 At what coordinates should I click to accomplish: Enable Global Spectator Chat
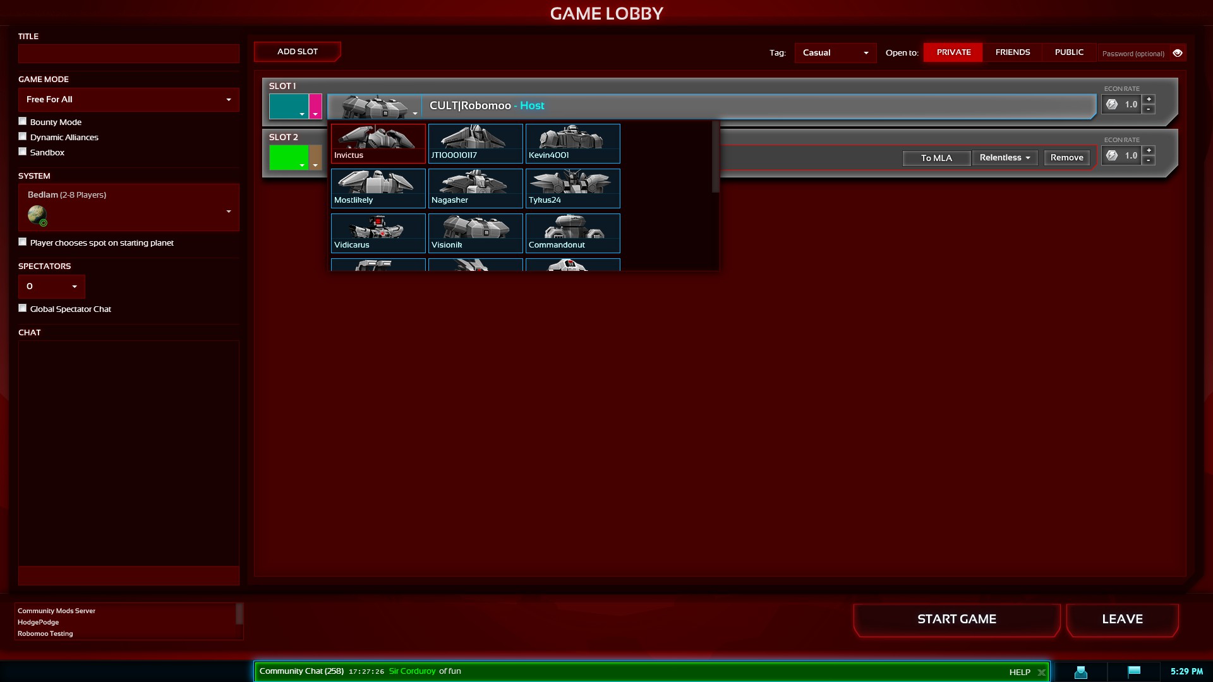tap(23, 308)
